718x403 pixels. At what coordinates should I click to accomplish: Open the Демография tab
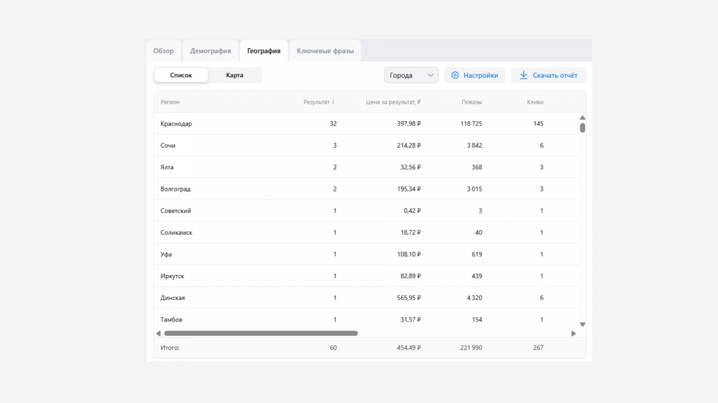(210, 51)
